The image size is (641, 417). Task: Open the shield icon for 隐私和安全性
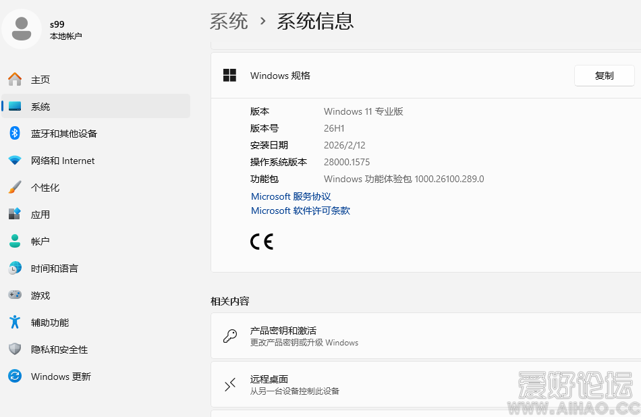coord(15,349)
